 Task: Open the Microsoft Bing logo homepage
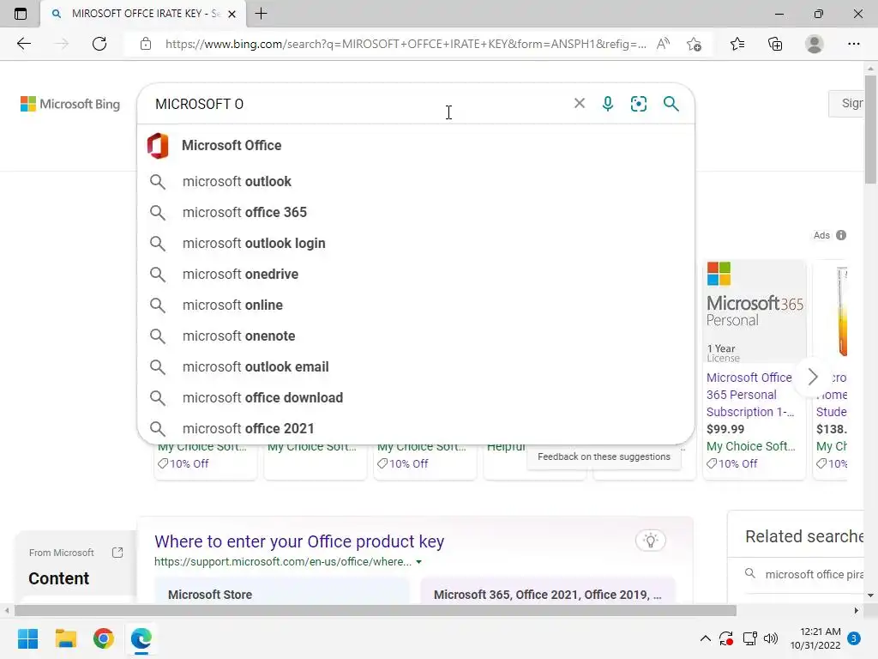coord(70,104)
